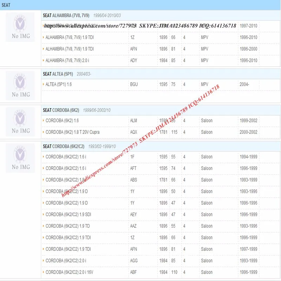This screenshot has height=281, width=281.
Task: Click the arrow icon in the CORDOBA 1.6 i AFT row
Action: 43,168
